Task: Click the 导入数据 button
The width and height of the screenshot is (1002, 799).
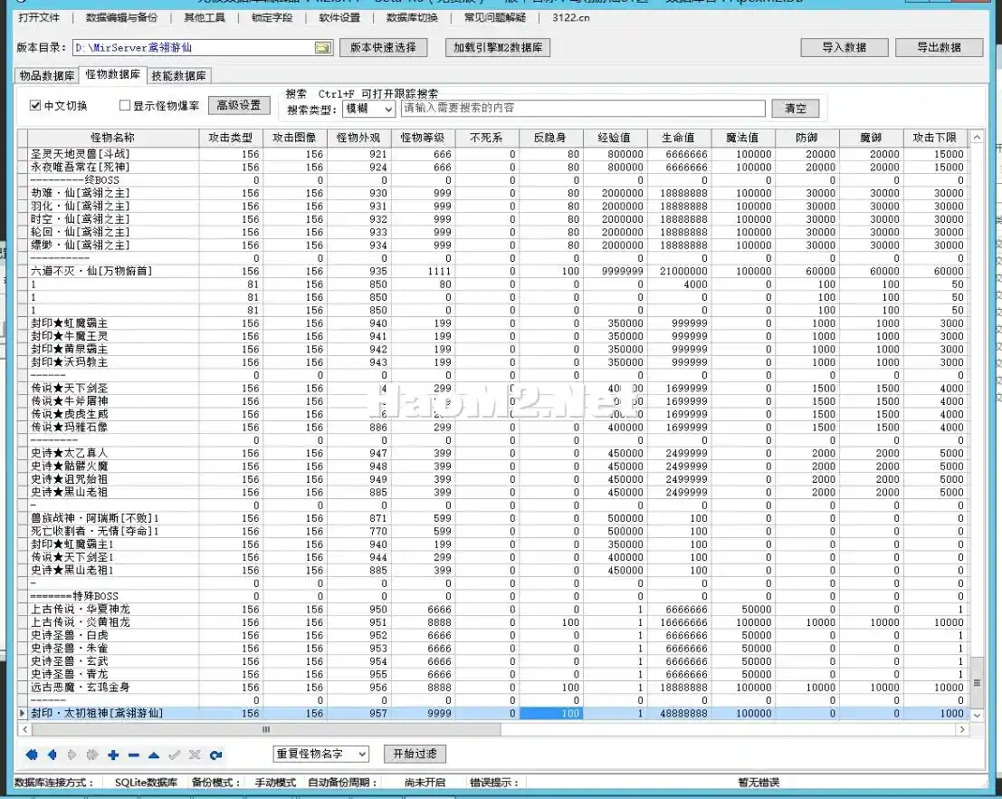Action: (x=845, y=47)
